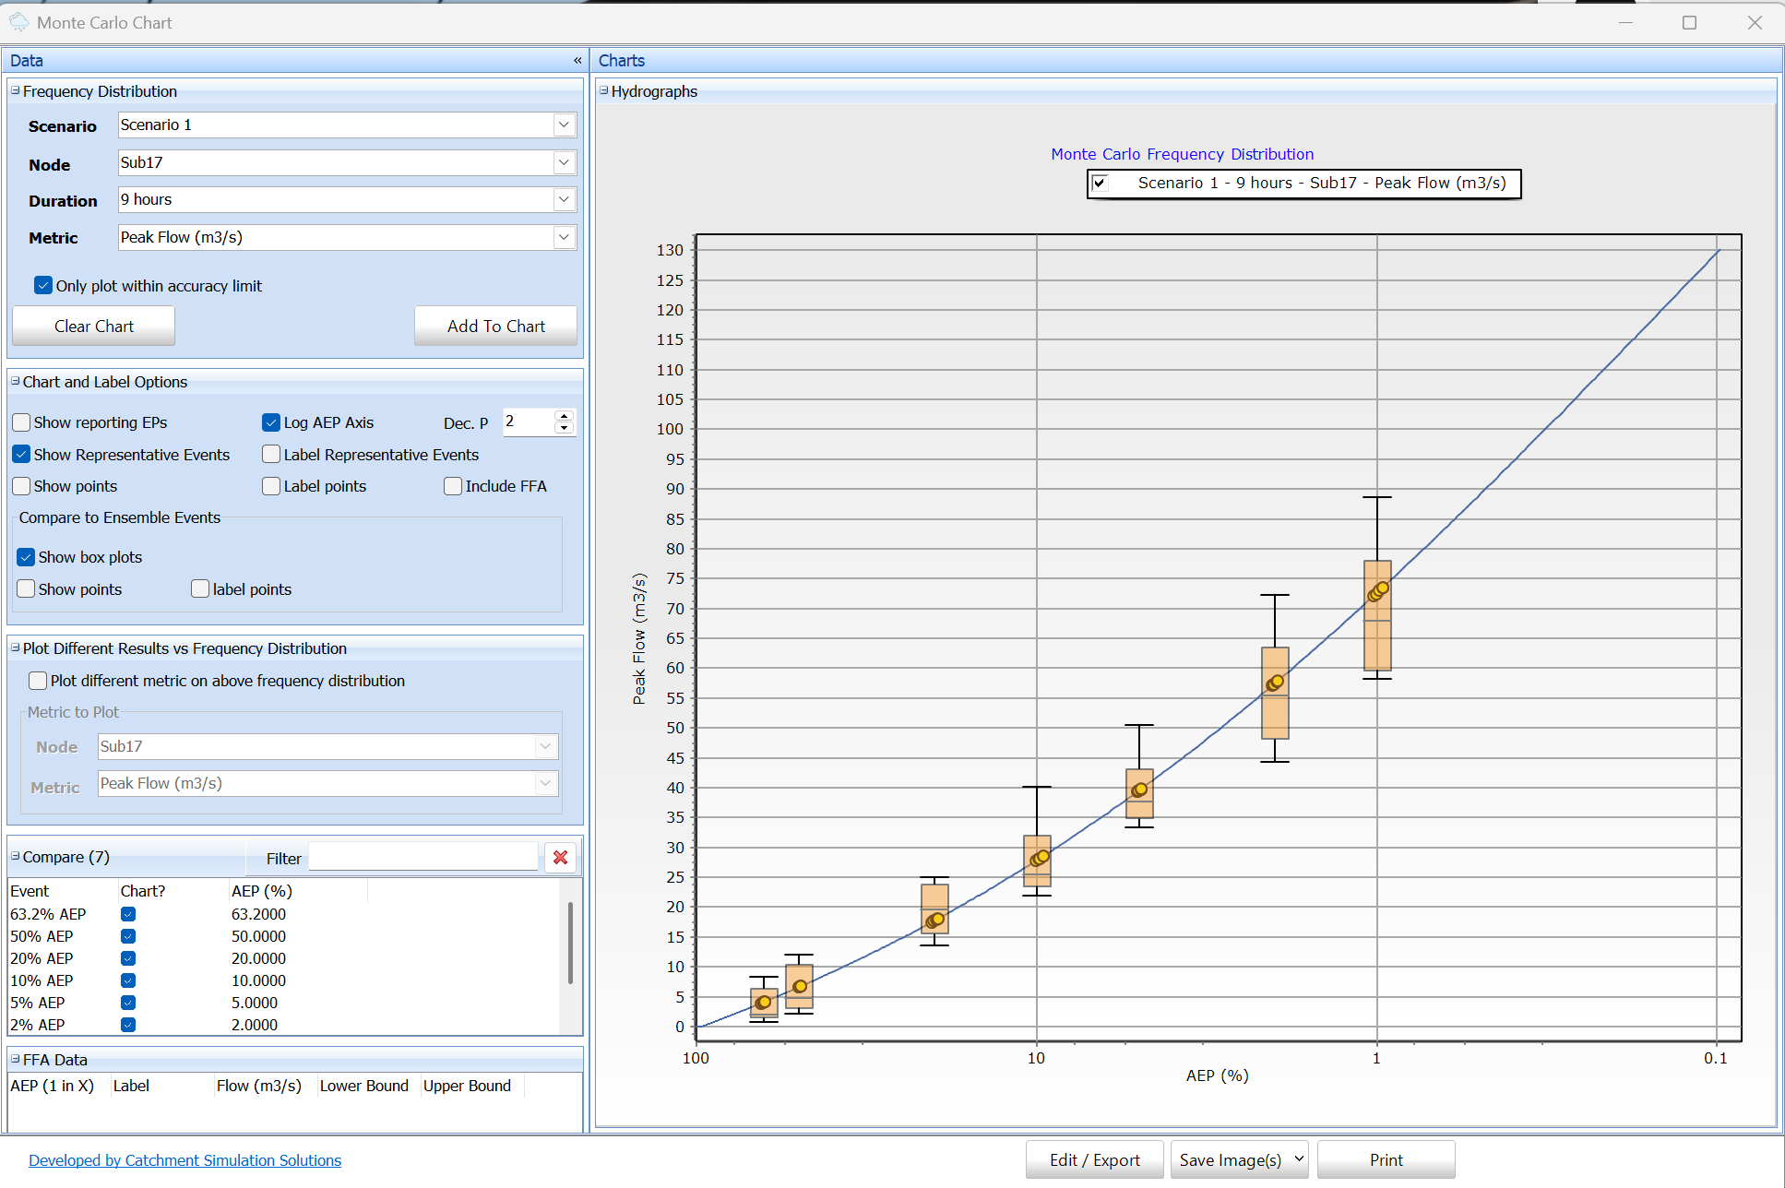The width and height of the screenshot is (1785, 1188).
Task: Collapse the Hydrographs section icon
Action: [x=604, y=91]
